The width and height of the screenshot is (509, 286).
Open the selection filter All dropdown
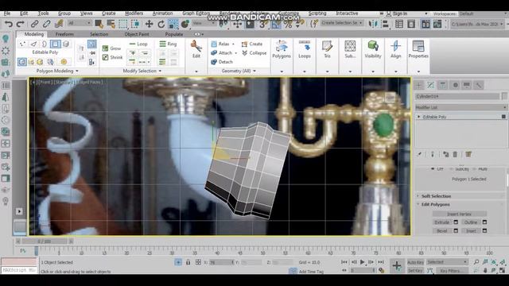point(80,23)
